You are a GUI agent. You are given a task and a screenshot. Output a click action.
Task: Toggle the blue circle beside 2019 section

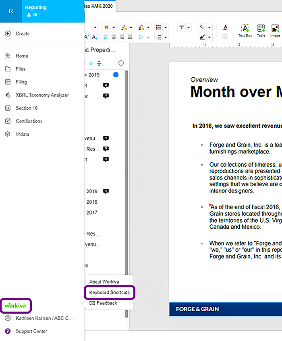coord(116,74)
